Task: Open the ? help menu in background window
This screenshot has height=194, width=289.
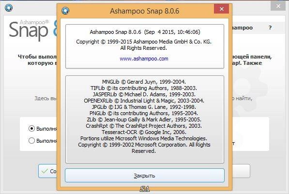Action: click(x=270, y=28)
